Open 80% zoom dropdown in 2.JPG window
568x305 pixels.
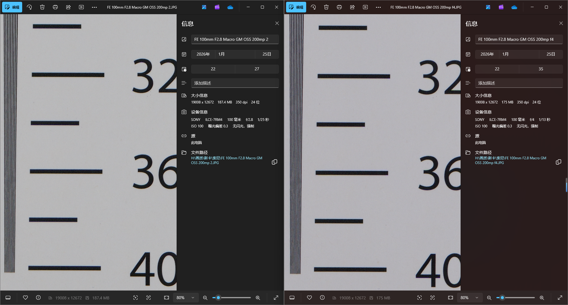[185, 298]
